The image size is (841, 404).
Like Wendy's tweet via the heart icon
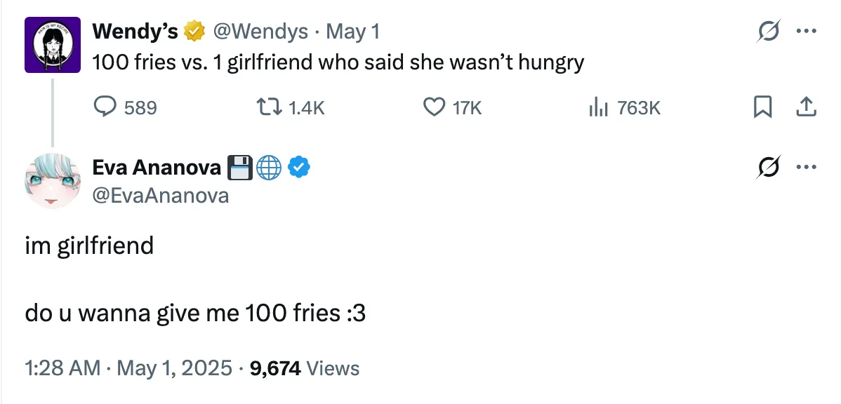tap(433, 107)
